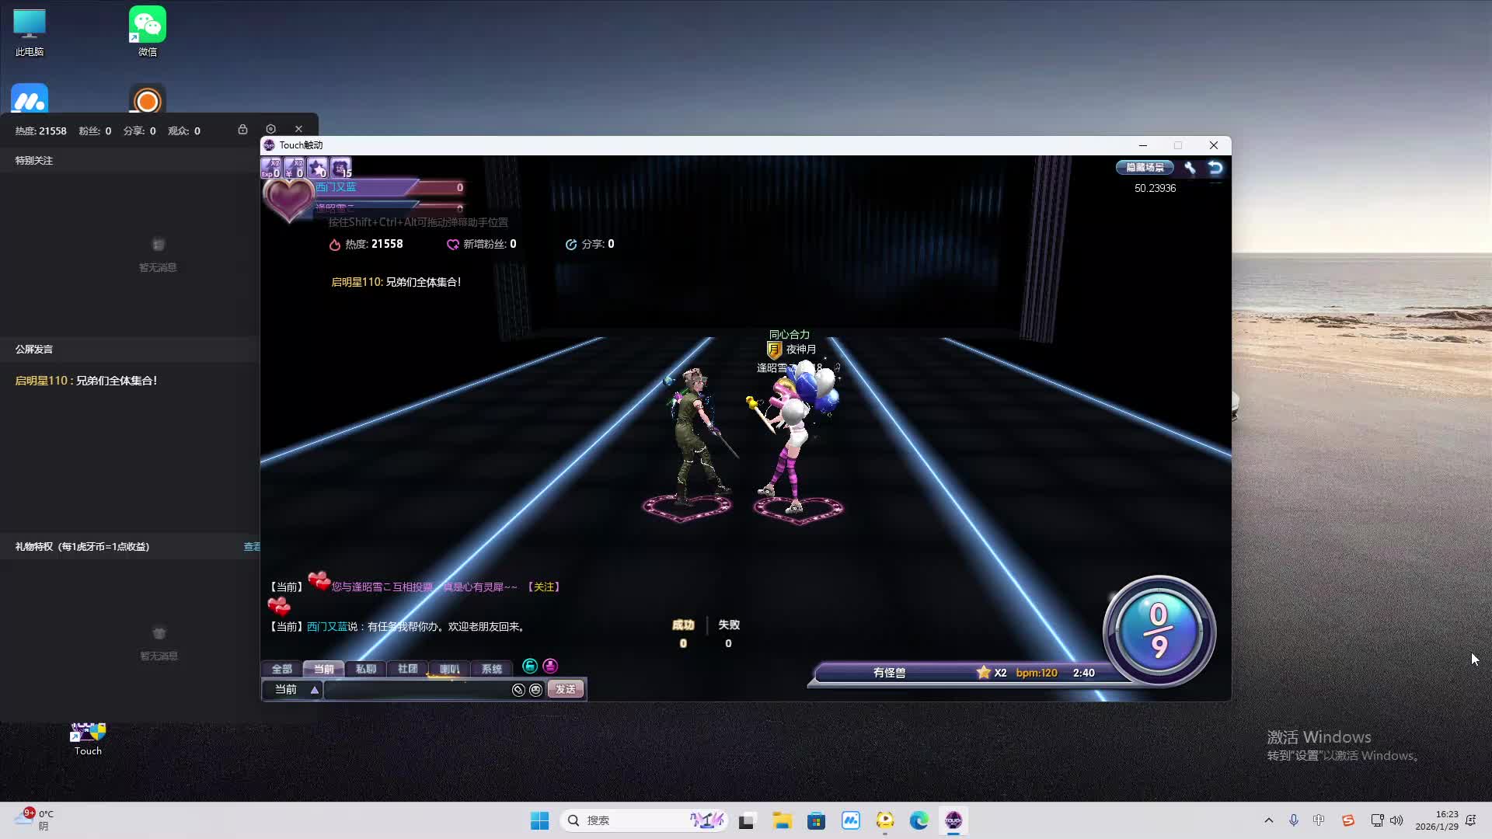
Task: Expand the 当前 chat channel dropdown
Action: (x=314, y=690)
